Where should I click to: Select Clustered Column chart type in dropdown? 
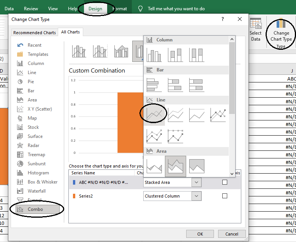coord(154,55)
